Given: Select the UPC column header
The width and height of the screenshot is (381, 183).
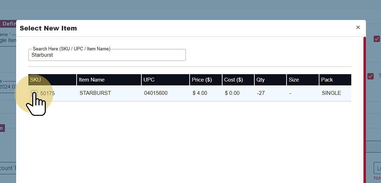Looking at the screenshot, I should pyautogui.click(x=149, y=80).
